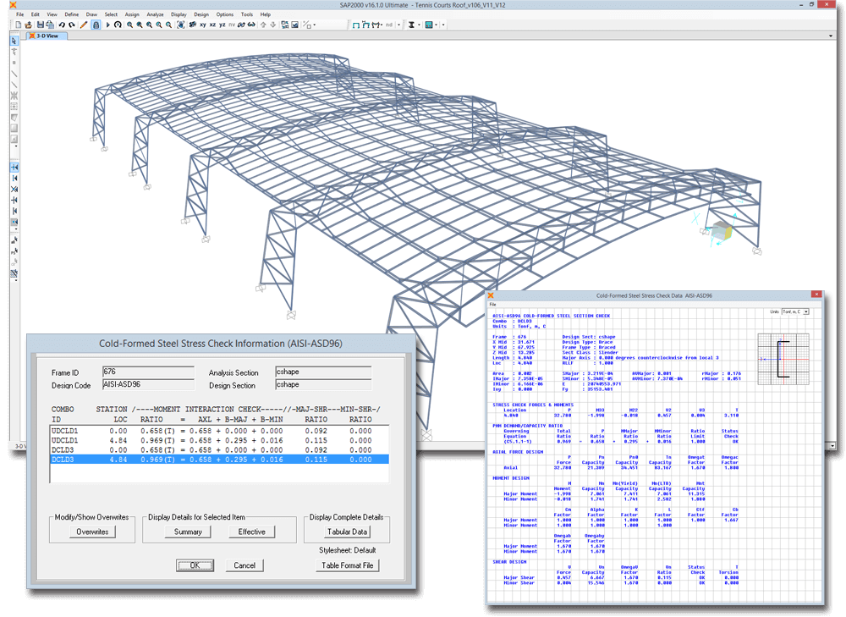Click the New Model icon in toolbar

pyautogui.click(x=19, y=25)
